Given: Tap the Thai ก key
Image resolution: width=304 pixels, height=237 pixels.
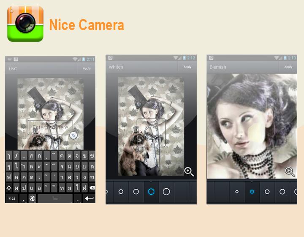Looking at the screenshot, I should [24, 177].
